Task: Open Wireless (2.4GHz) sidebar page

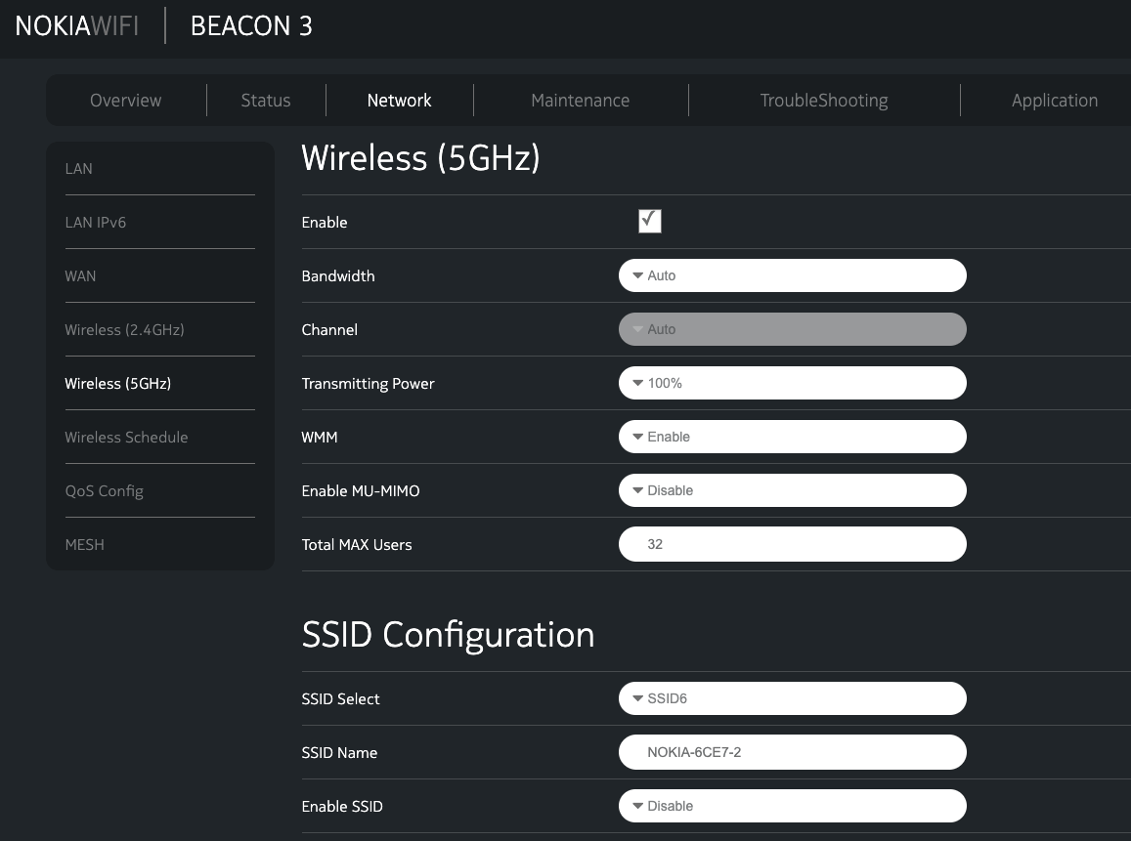Action: 124,330
